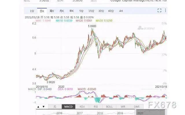Select the 日K daily candlestick tab

(42, 11)
